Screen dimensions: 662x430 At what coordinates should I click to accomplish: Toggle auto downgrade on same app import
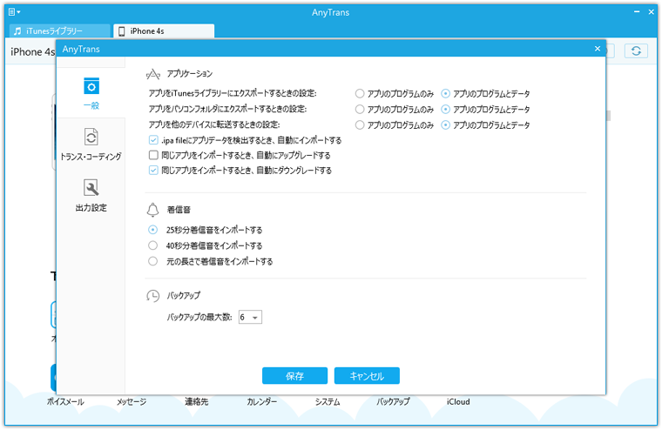pos(153,170)
